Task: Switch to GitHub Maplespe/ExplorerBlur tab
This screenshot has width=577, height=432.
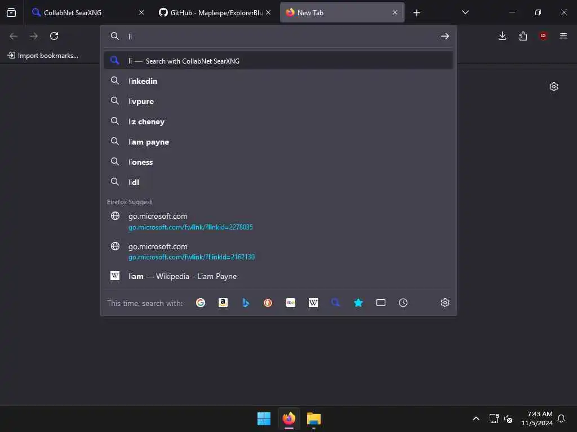Action: click(215, 12)
